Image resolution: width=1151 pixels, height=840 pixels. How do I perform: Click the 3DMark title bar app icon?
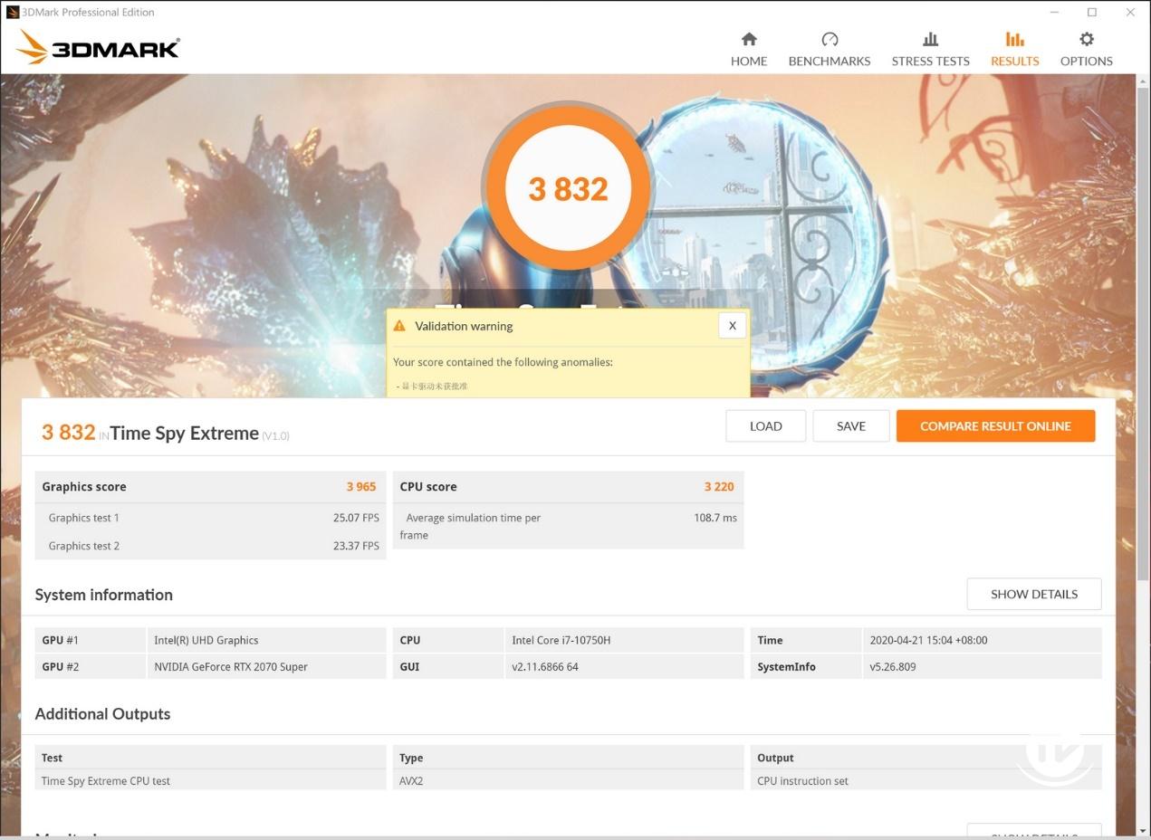click(x=12, y=12)
